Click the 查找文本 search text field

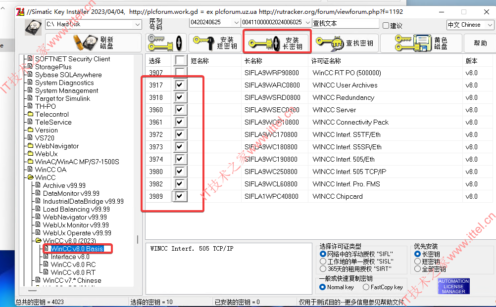point(346,23)
